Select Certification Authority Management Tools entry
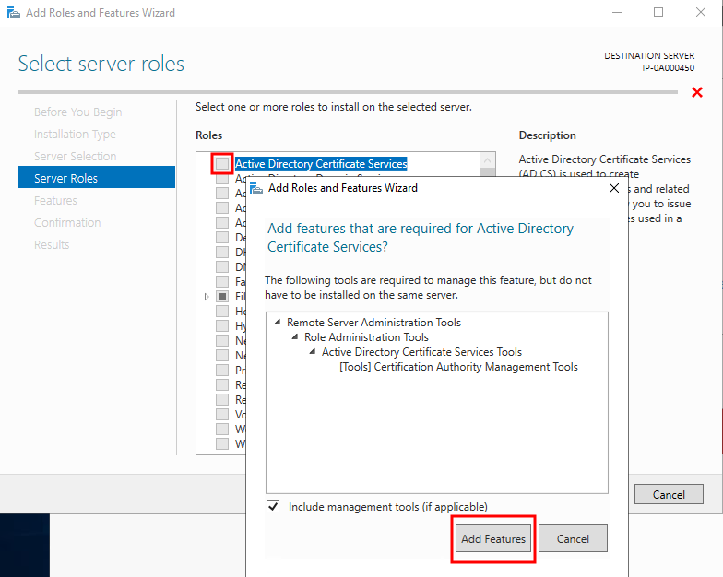Viewport: 723px width, 577px height. tap(458, 367)
